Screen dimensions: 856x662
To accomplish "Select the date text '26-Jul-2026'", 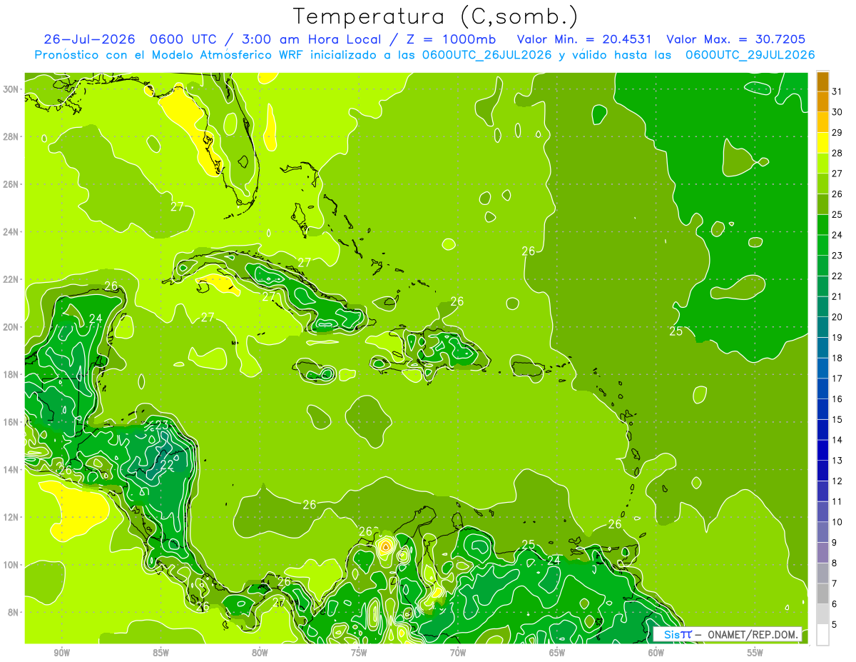I will [x=89, y=39].
